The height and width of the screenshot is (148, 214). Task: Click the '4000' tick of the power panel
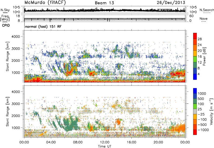(16, 37)
